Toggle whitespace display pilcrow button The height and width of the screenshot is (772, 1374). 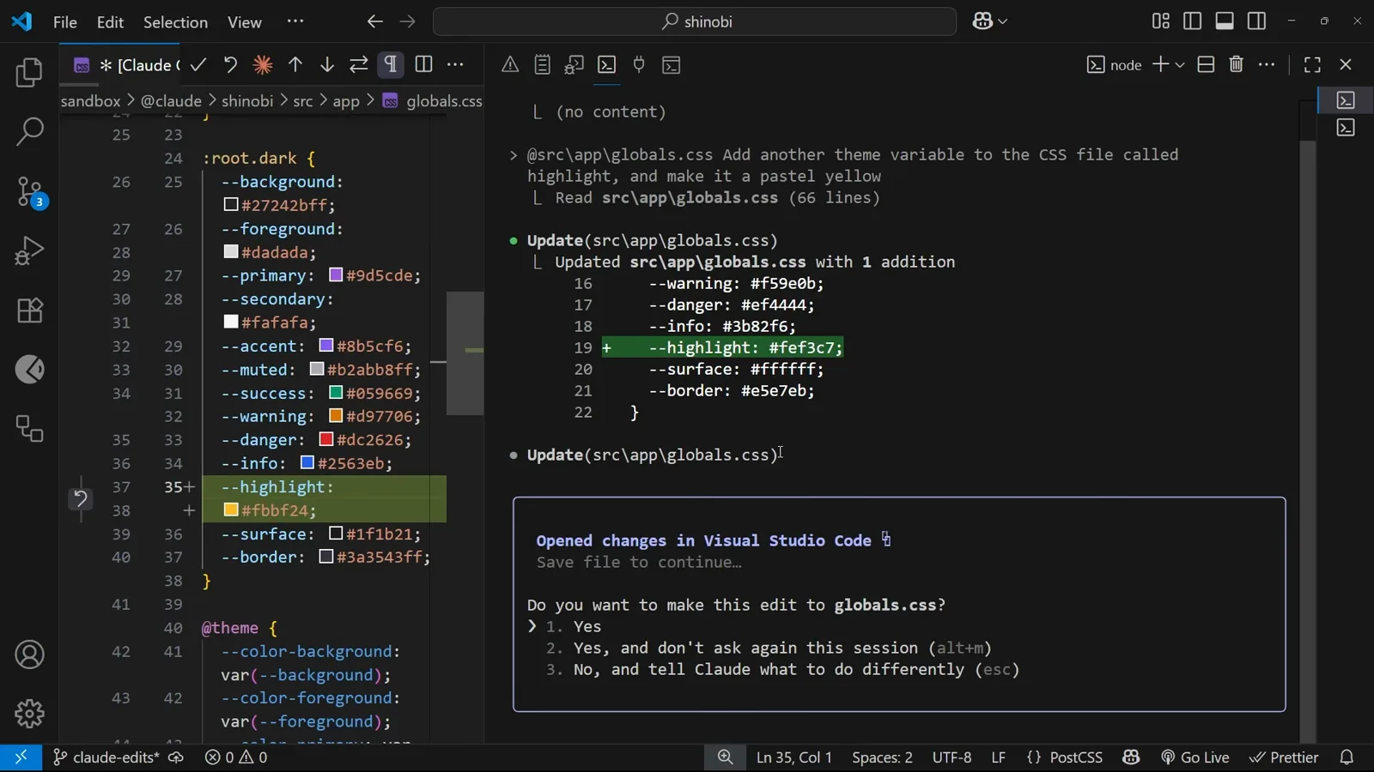click(391, 64)
